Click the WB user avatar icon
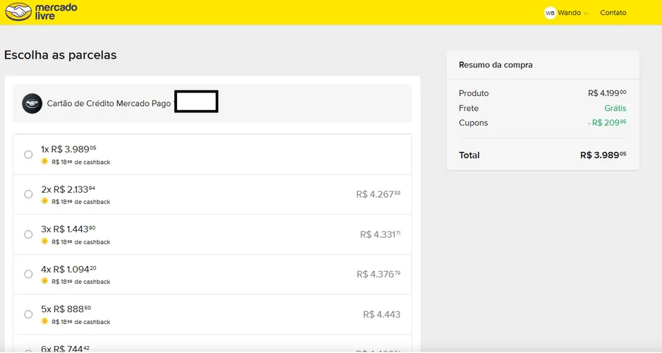662x353 pixels. tap(550, 13)
